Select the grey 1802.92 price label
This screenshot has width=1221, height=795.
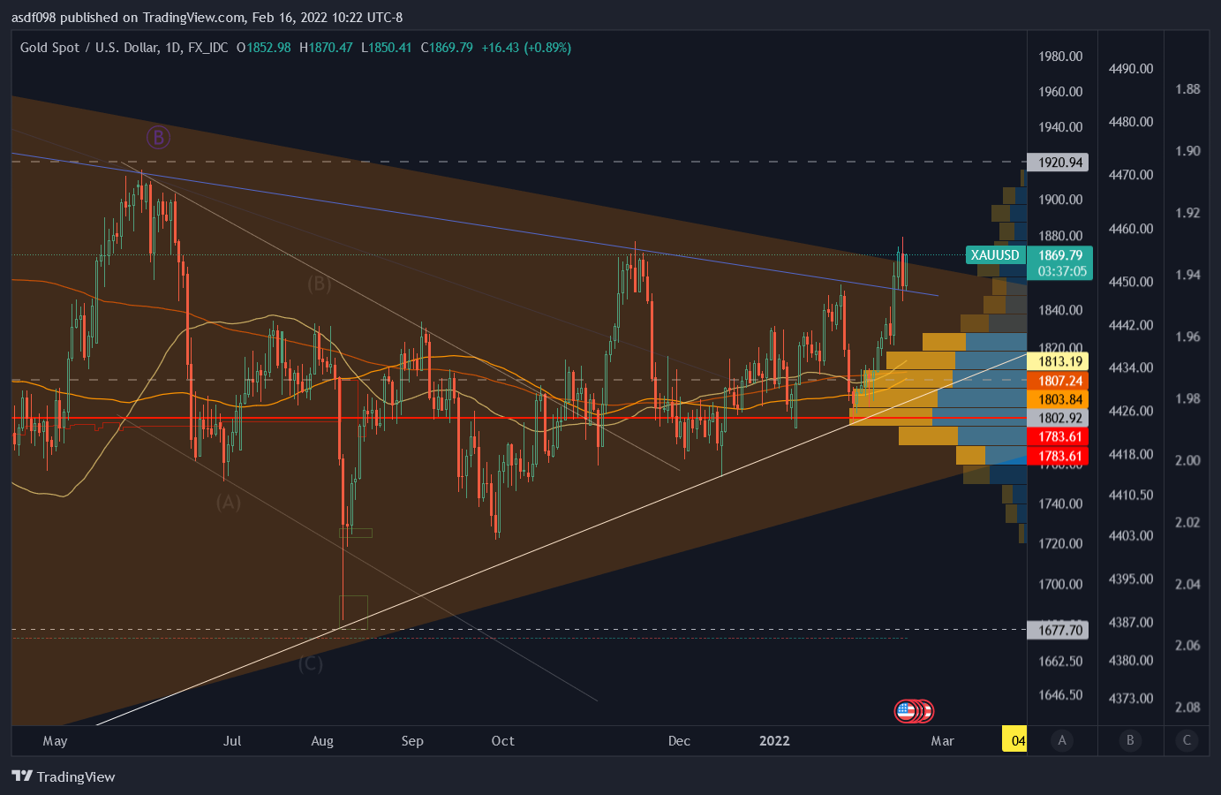click(1059, 418)
